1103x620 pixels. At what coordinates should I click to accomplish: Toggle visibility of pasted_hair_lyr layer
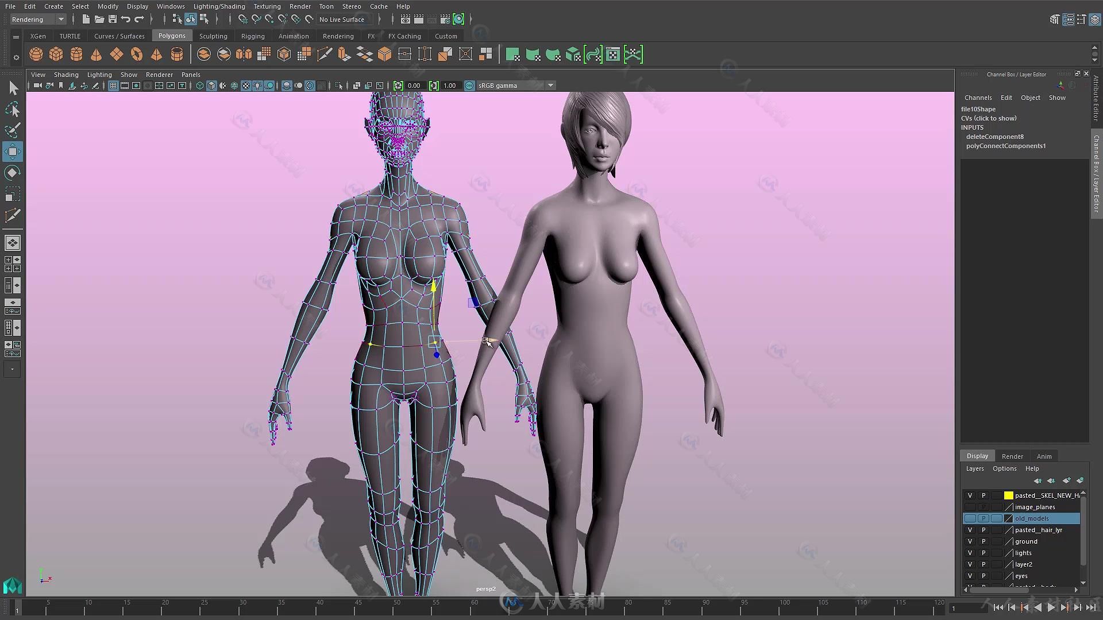970,529
